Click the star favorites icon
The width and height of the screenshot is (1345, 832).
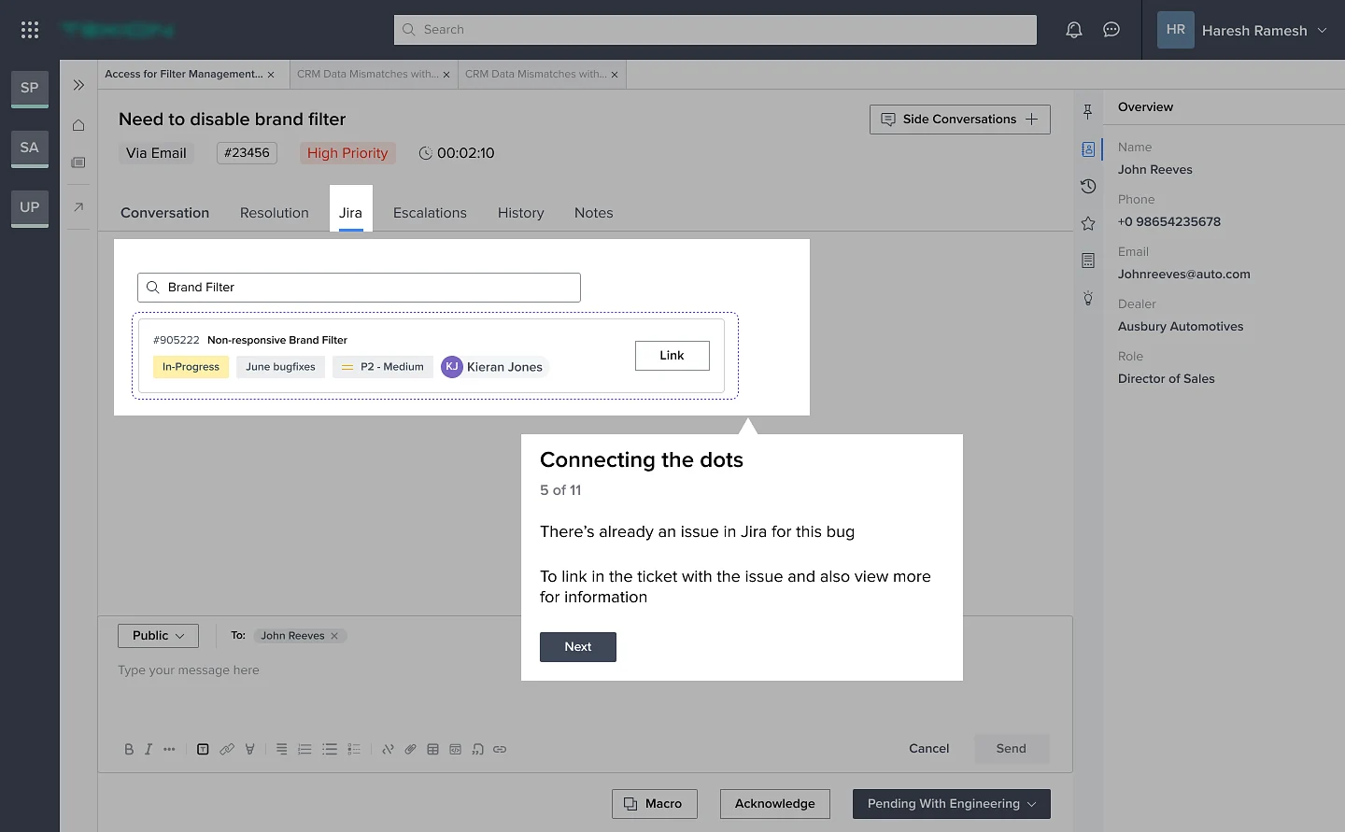click(1088, 224)
